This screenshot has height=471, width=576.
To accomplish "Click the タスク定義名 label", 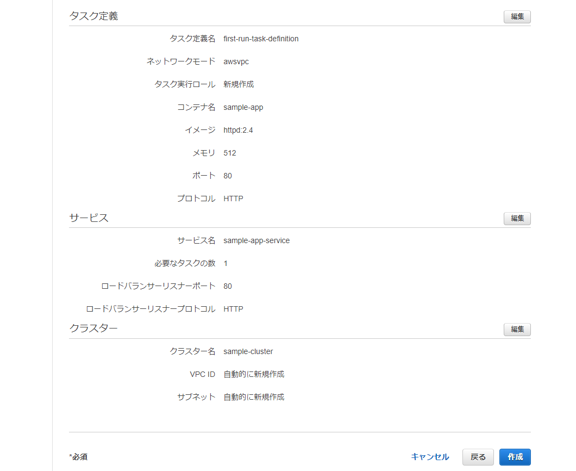I will tap(192, 39).
